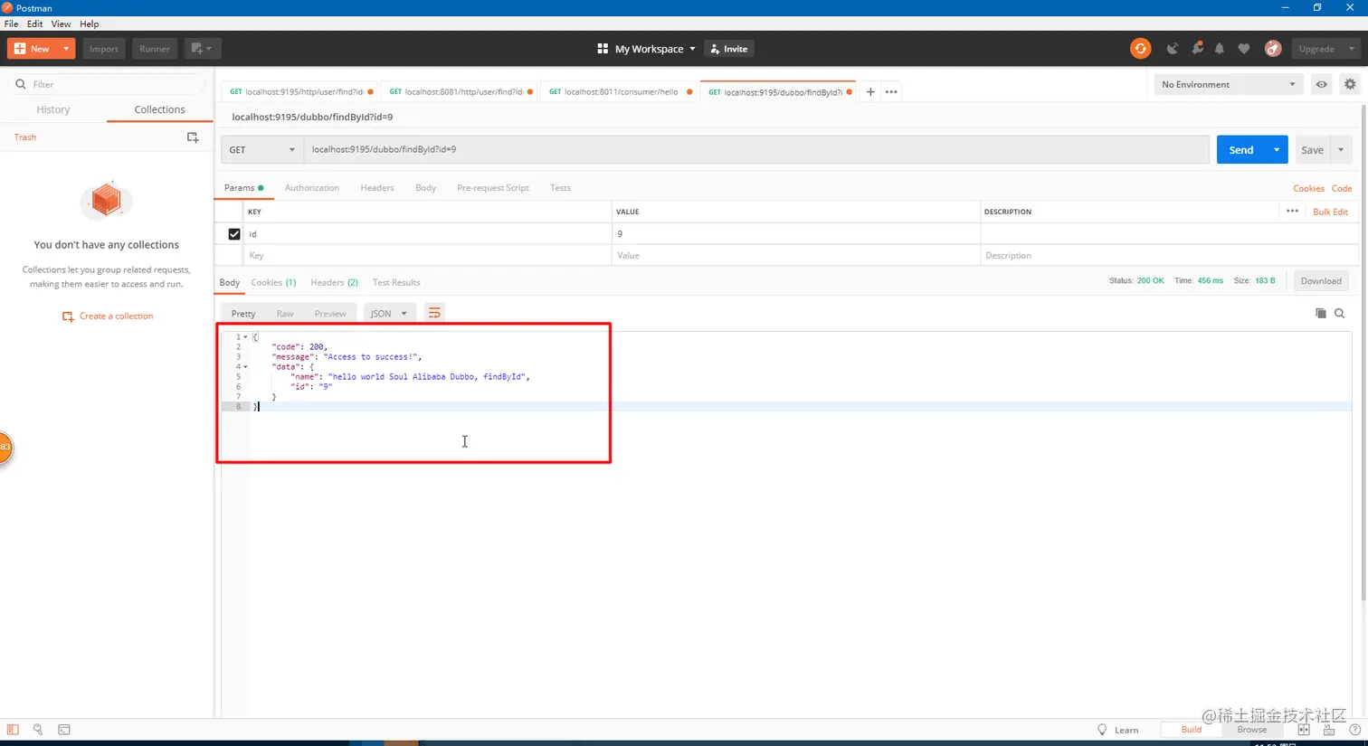Image resolution: width=1368 pixels, height=746 pixels.
Task: Open the View menu
Action: pos(61,24)
